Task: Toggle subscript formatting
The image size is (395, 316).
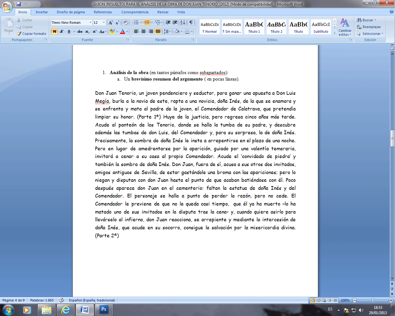Action: 87,31
